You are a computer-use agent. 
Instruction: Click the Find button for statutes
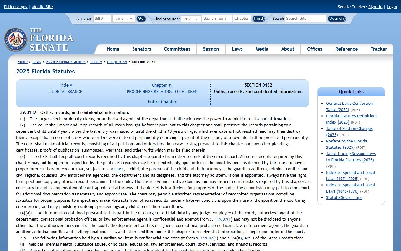click(x=258, y=19)
